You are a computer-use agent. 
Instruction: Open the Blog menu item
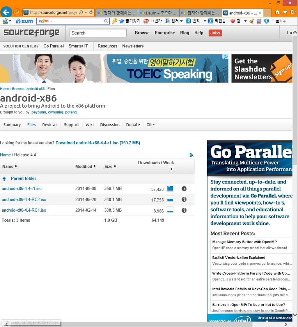pyautogui.click(x=184, y=33)
